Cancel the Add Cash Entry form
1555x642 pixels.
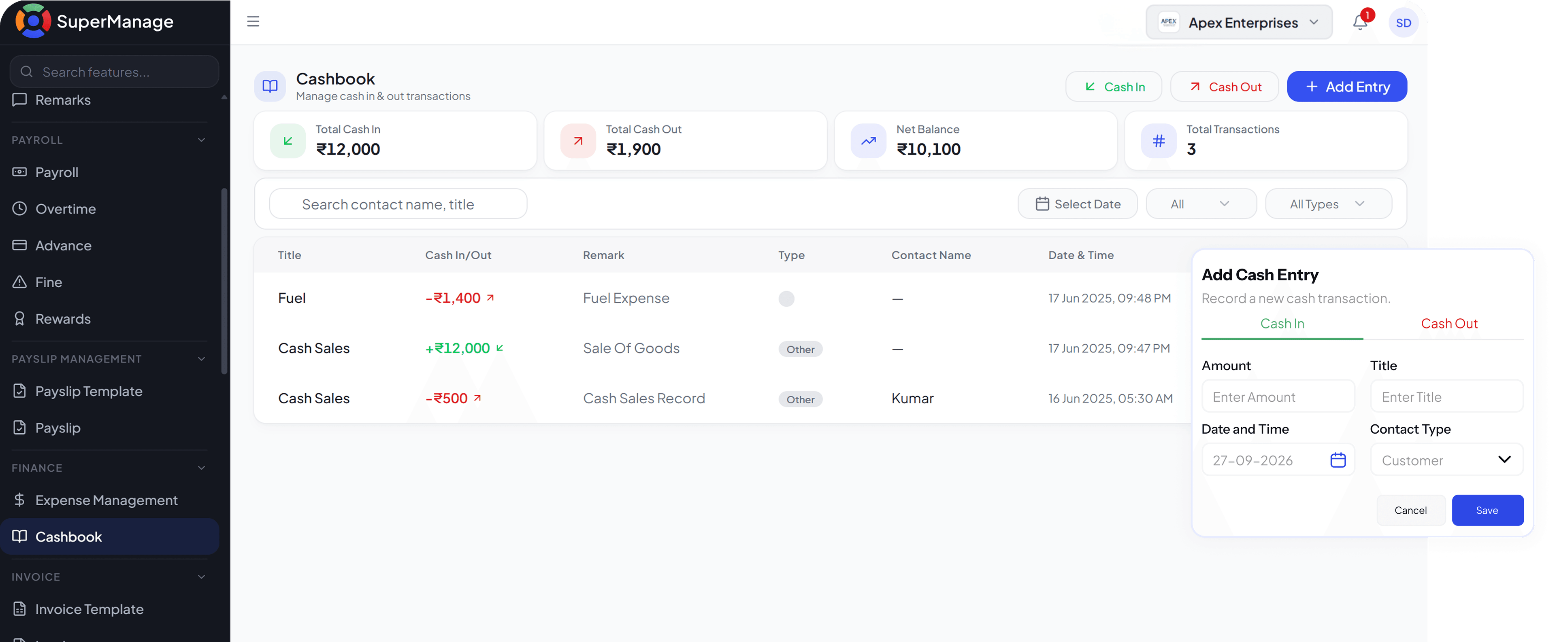point(1410,510)
